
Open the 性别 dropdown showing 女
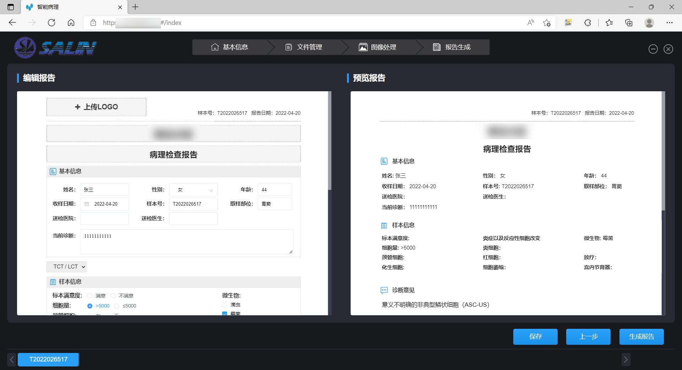click(x=193, y=190)
